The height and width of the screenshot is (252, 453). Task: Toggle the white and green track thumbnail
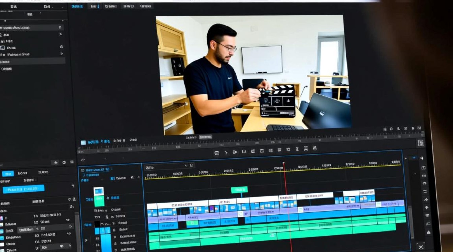coord(99,196)
